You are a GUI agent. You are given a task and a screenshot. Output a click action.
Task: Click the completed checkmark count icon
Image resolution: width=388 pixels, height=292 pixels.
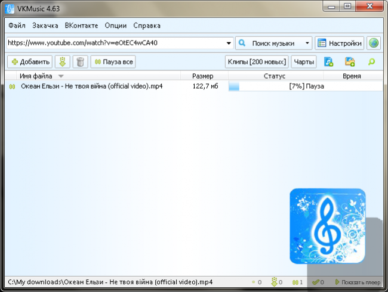(x=316, y=282)
